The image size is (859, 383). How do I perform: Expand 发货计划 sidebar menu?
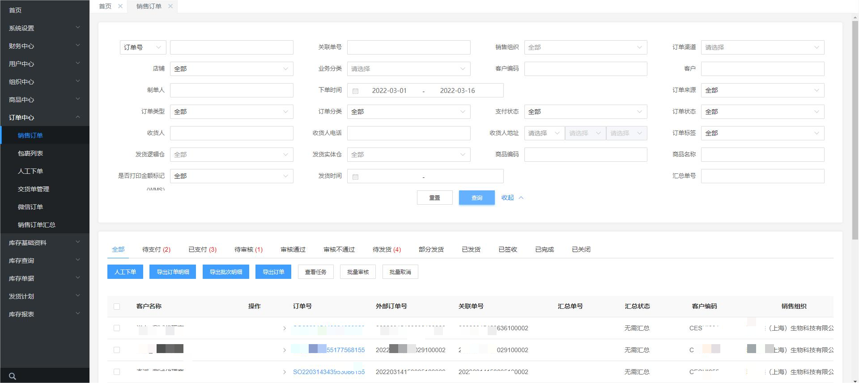[45, 296]
